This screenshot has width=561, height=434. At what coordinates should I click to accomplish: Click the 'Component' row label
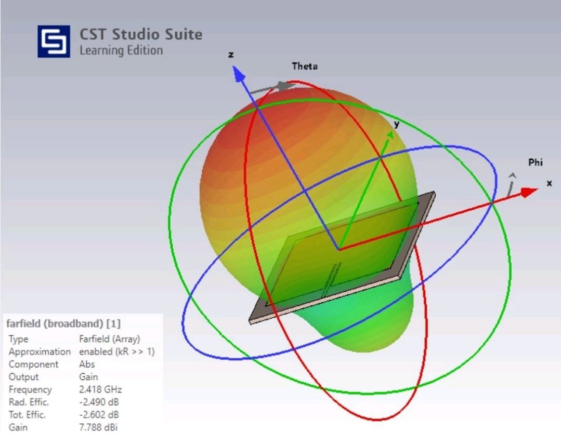click(x=33, y=364)
